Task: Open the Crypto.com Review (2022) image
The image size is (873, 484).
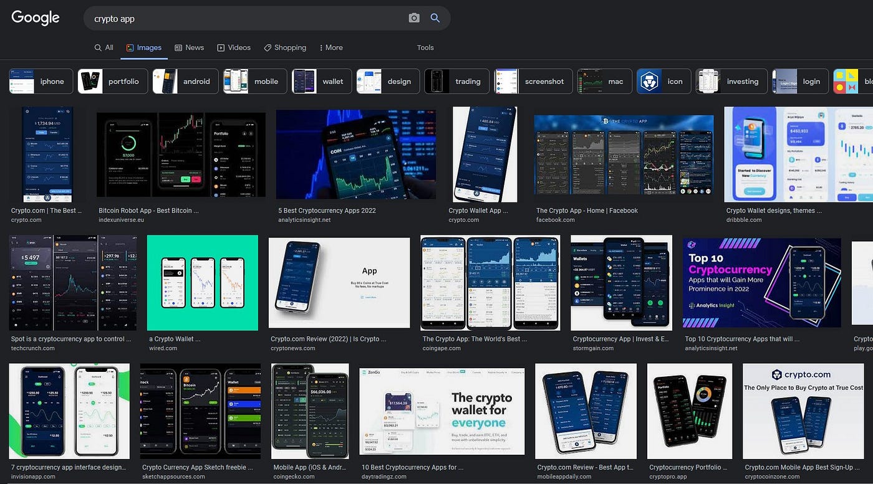Action: click(339, 283)
